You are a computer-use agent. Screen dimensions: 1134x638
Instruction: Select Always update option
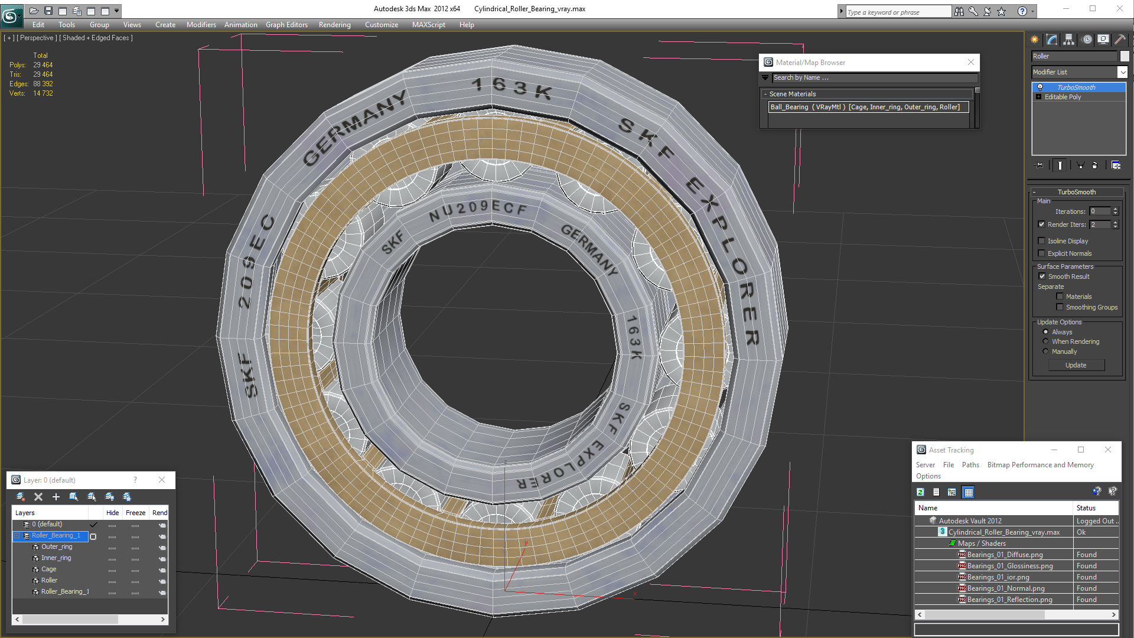click(x=1045, y=332)
